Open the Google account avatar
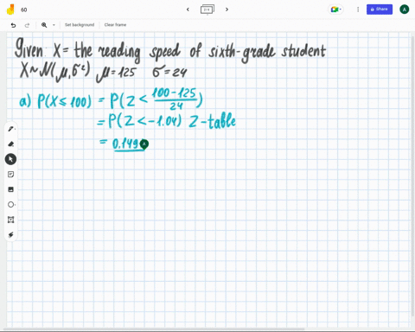 (405, 10)
